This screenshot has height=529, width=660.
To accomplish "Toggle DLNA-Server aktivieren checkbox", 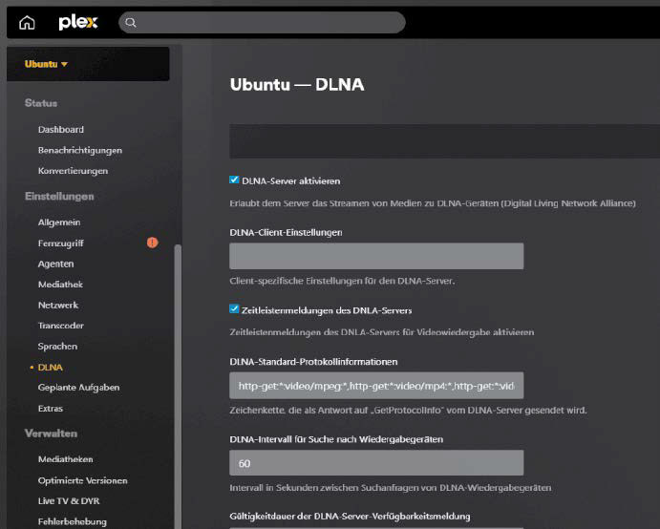I will (234, 180).
